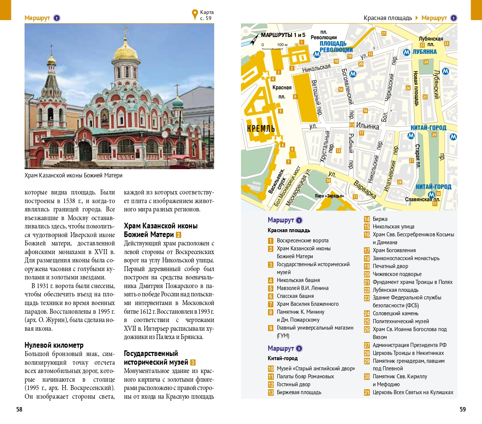Image resolution: width=482 pixels, height=424 pixels.
Task: Click the map pin icon beside Карта с. 59
Action: [x=195, y=14]
